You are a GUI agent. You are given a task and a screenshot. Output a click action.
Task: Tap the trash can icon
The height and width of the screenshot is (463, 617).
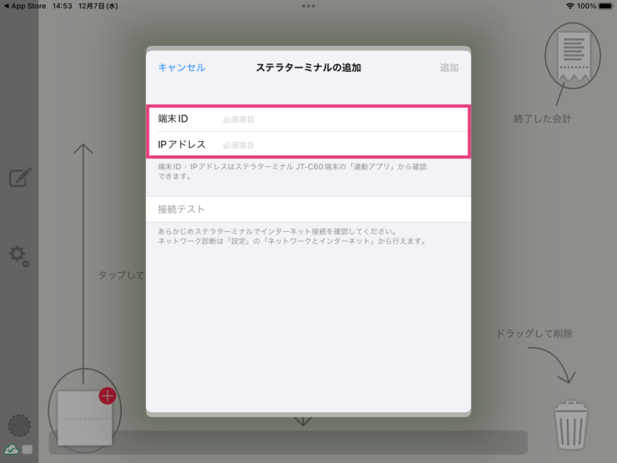[571, 425]
